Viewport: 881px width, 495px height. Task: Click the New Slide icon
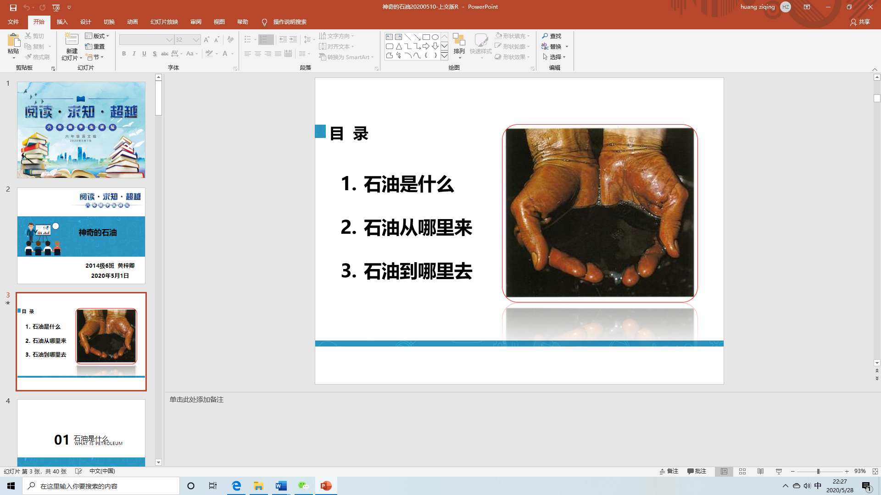point(72,39)
